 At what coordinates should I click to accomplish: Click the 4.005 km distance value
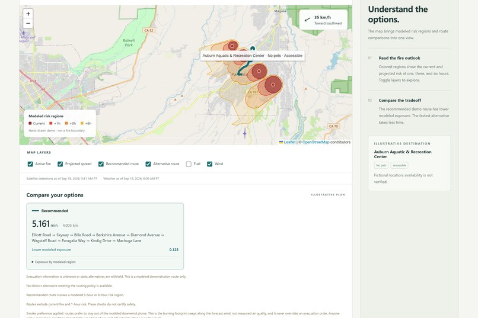(x=70, y=226)
